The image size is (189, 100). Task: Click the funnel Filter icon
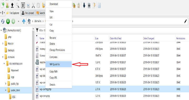coord(37,30)
